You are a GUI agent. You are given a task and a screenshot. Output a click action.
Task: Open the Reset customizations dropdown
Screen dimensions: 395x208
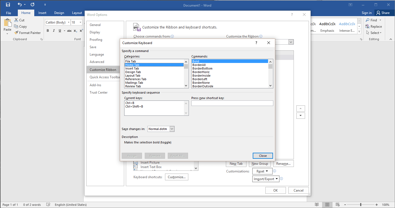[x=262, y=171]
